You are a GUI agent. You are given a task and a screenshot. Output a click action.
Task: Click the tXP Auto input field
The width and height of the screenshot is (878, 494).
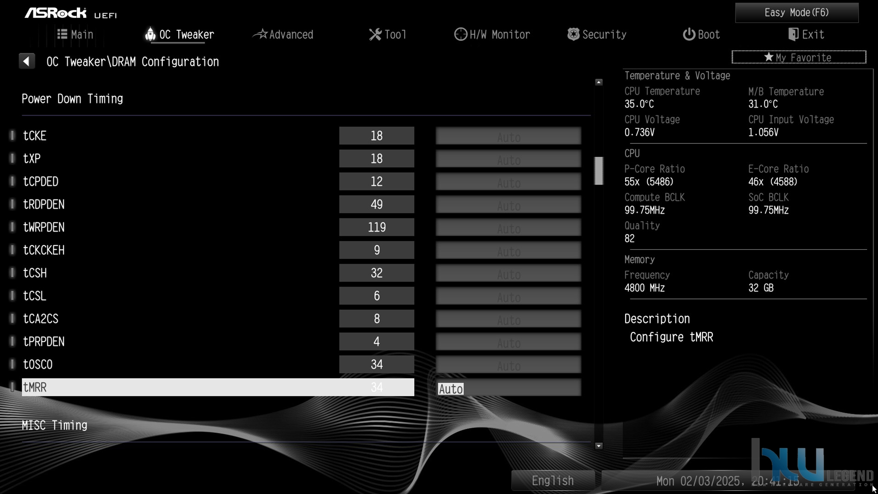508,159
